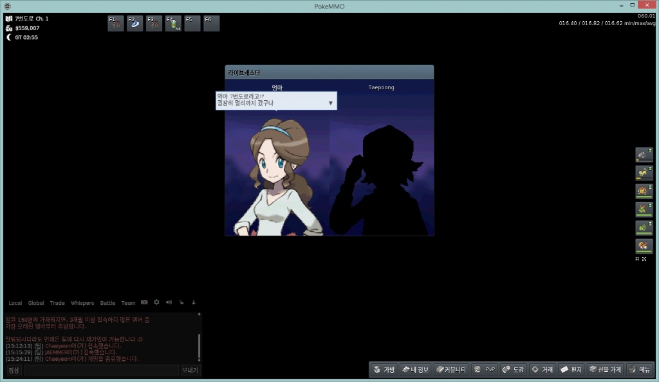Use the F2 hotkey item slot

click(135, 23)
